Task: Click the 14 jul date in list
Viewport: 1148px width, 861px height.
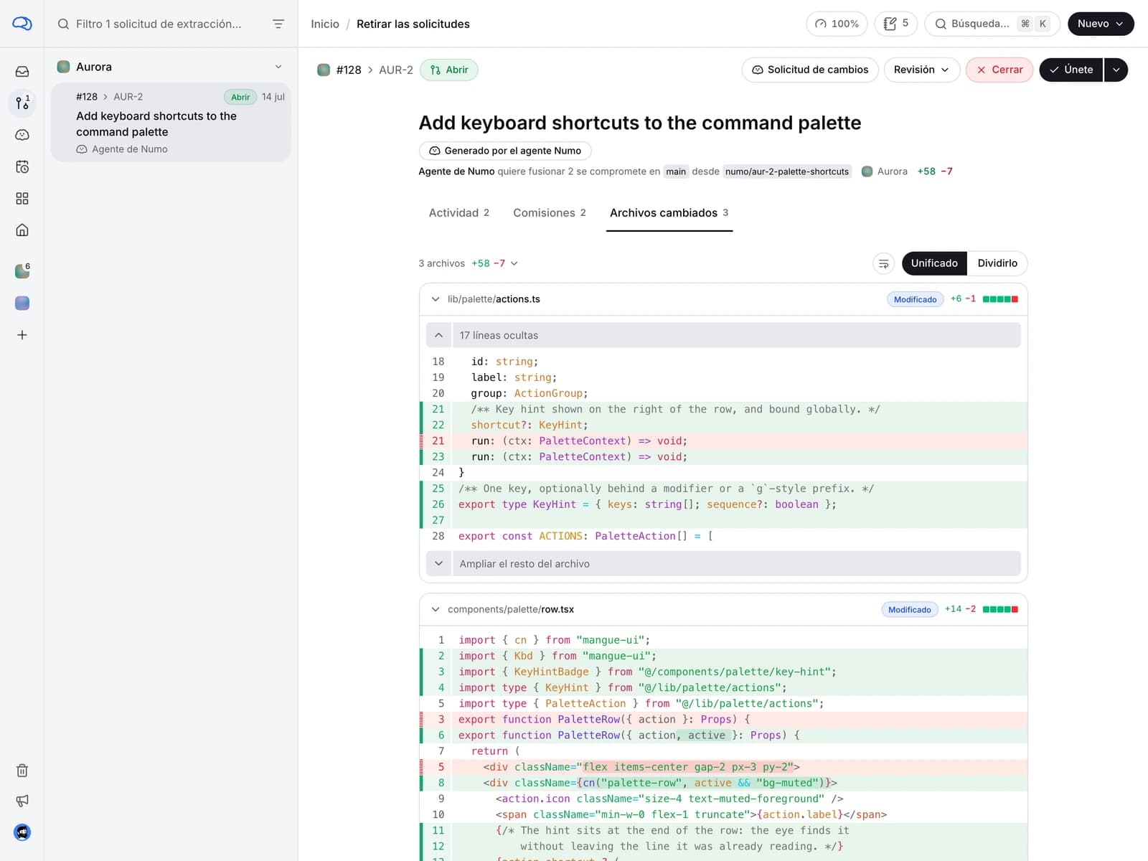Action: point(273,97)
